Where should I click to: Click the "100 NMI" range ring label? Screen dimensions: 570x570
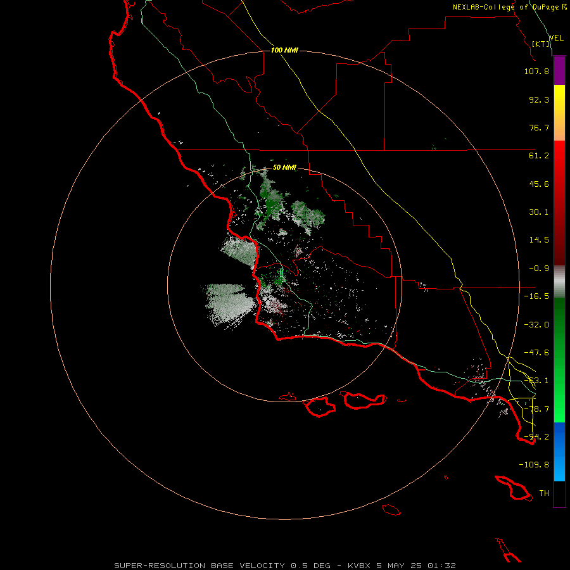tap(284, 50)
